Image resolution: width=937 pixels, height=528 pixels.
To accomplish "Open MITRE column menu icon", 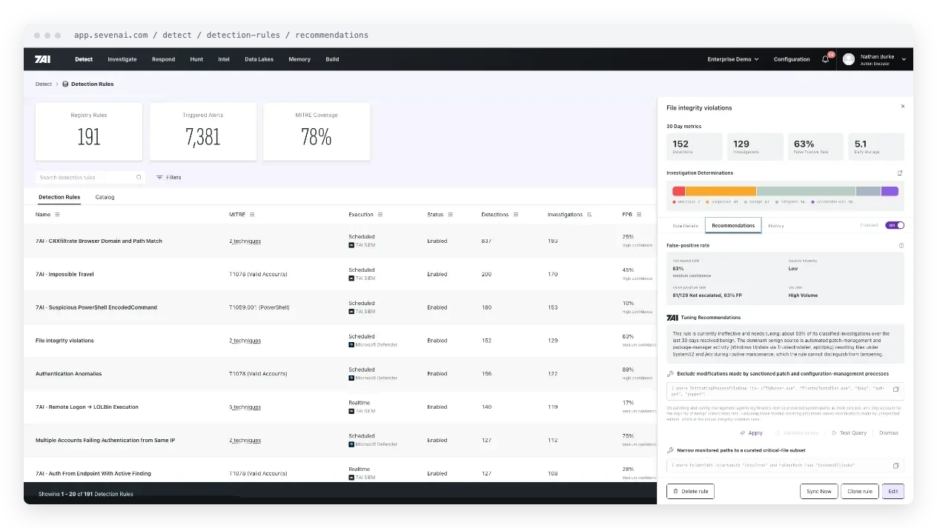I will (252, 215).
